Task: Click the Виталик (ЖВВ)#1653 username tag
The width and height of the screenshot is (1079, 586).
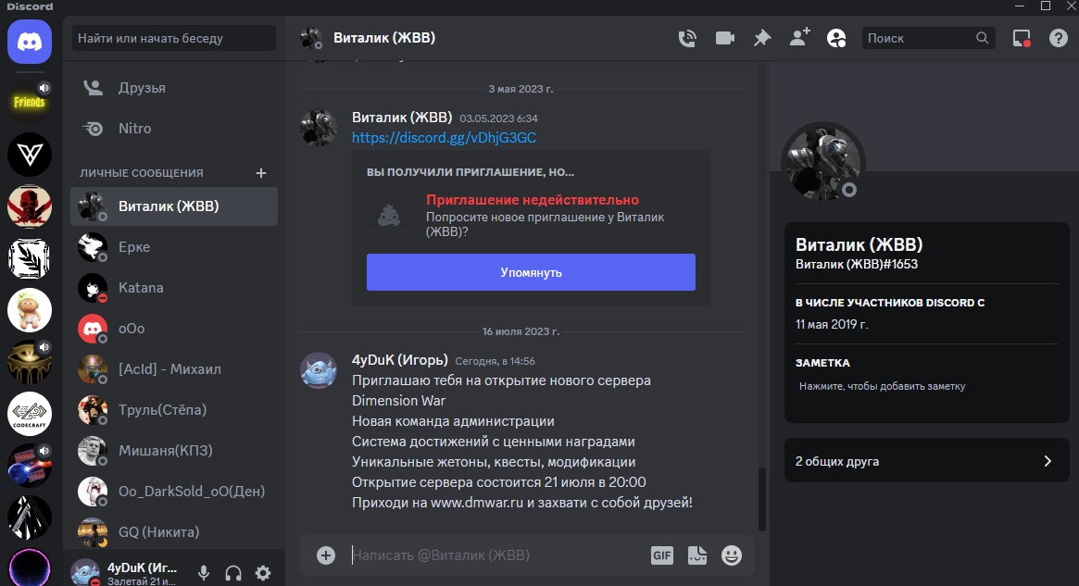Action: tap(857, 264)
